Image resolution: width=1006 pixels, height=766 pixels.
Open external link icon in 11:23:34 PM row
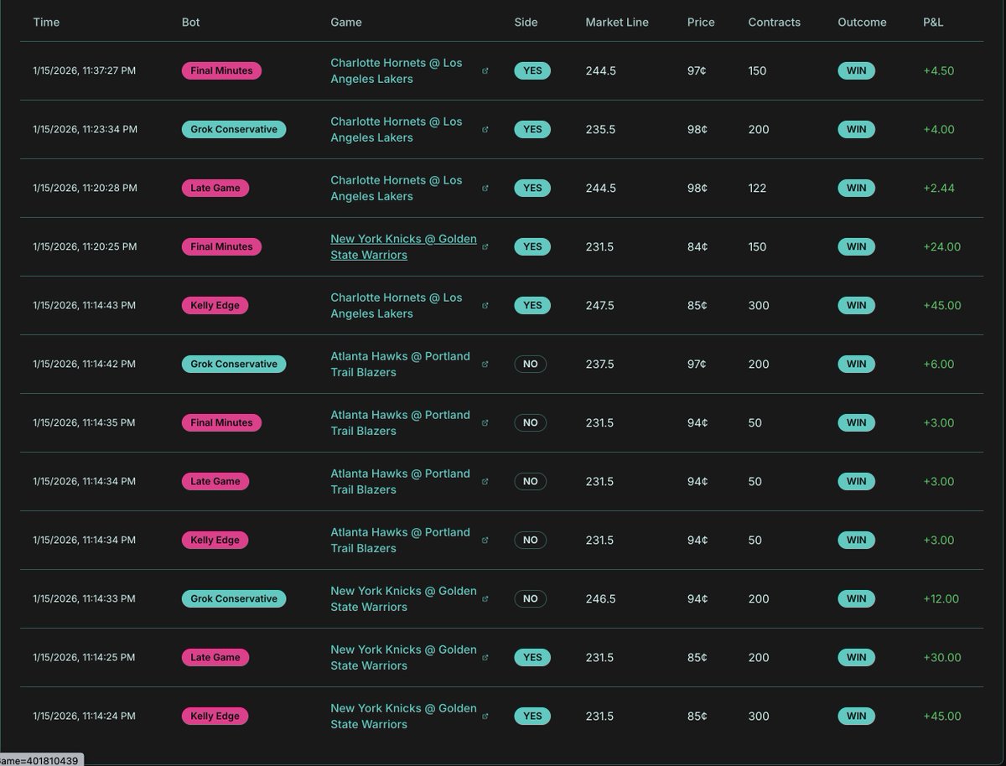(x=485, y=130)
